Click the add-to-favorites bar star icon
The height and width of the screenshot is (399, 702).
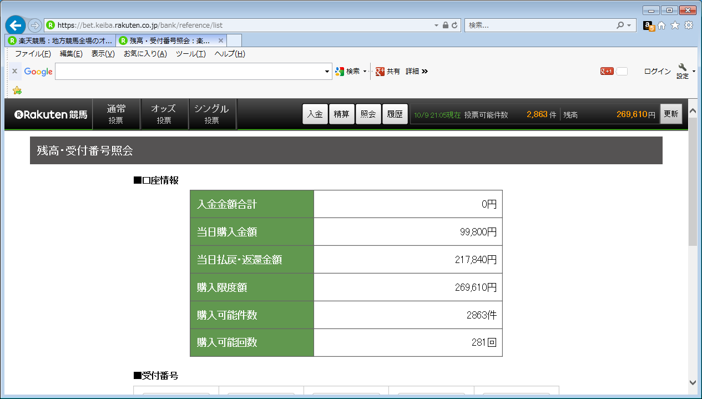coord(17,90)
